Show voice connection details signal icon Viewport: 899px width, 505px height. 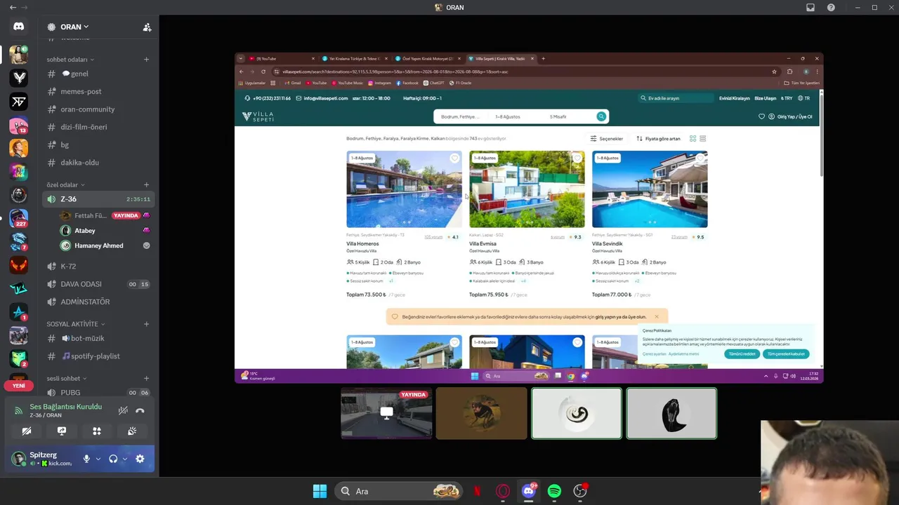click(x=19, y=411)
